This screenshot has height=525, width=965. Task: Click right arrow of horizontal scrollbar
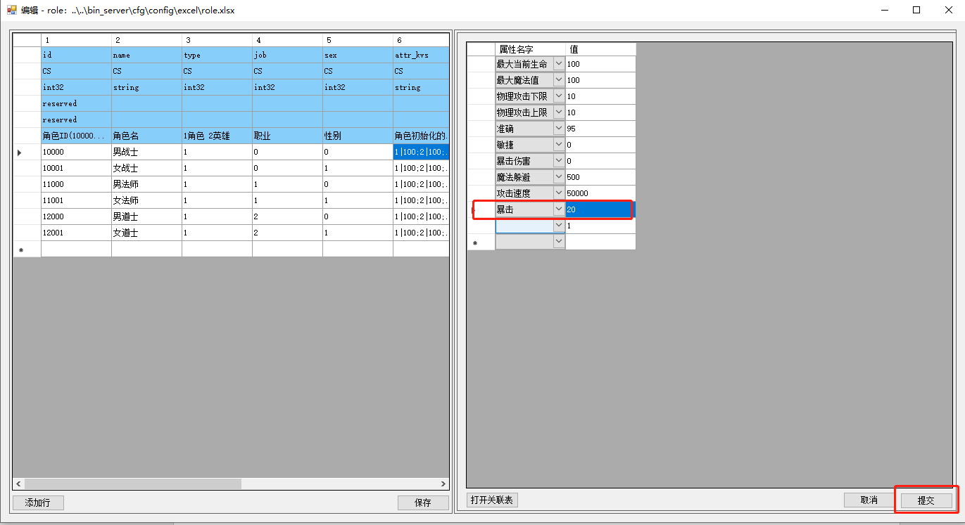(x=443, y=484)
